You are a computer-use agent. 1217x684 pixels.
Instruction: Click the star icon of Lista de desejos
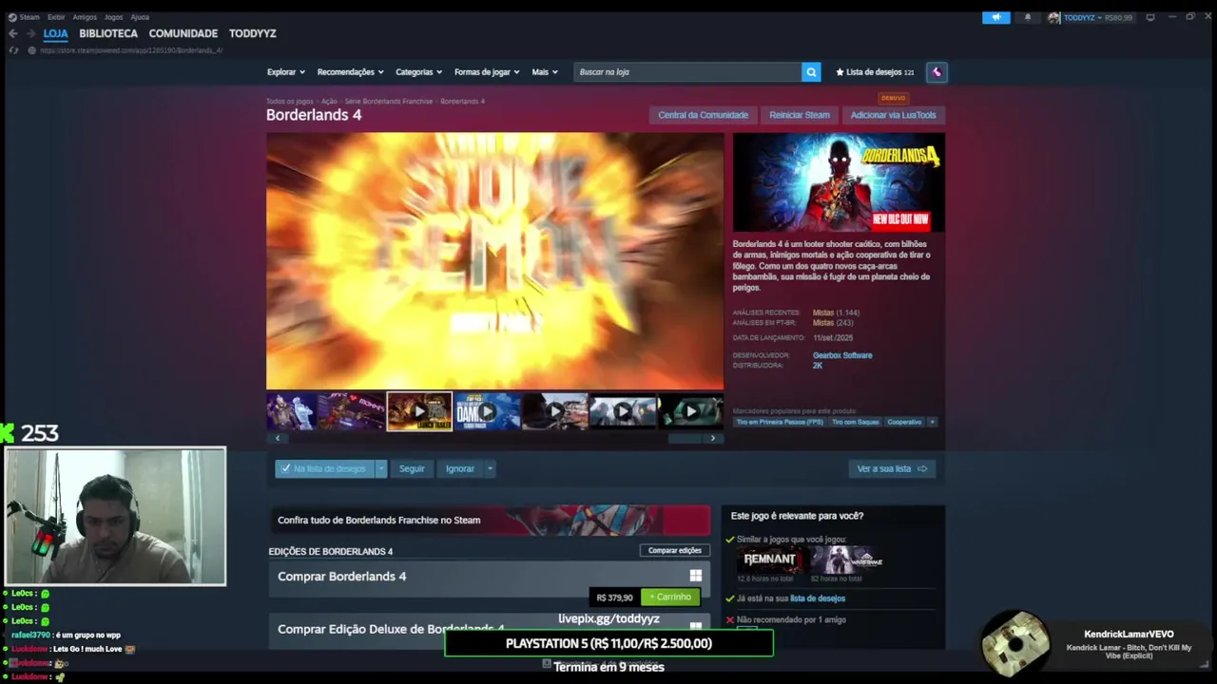pyautogui.click(x=840, y=72)
